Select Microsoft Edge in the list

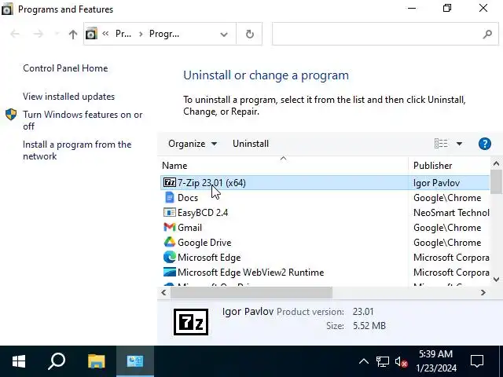pyautogui.click(x=325, y=257)
